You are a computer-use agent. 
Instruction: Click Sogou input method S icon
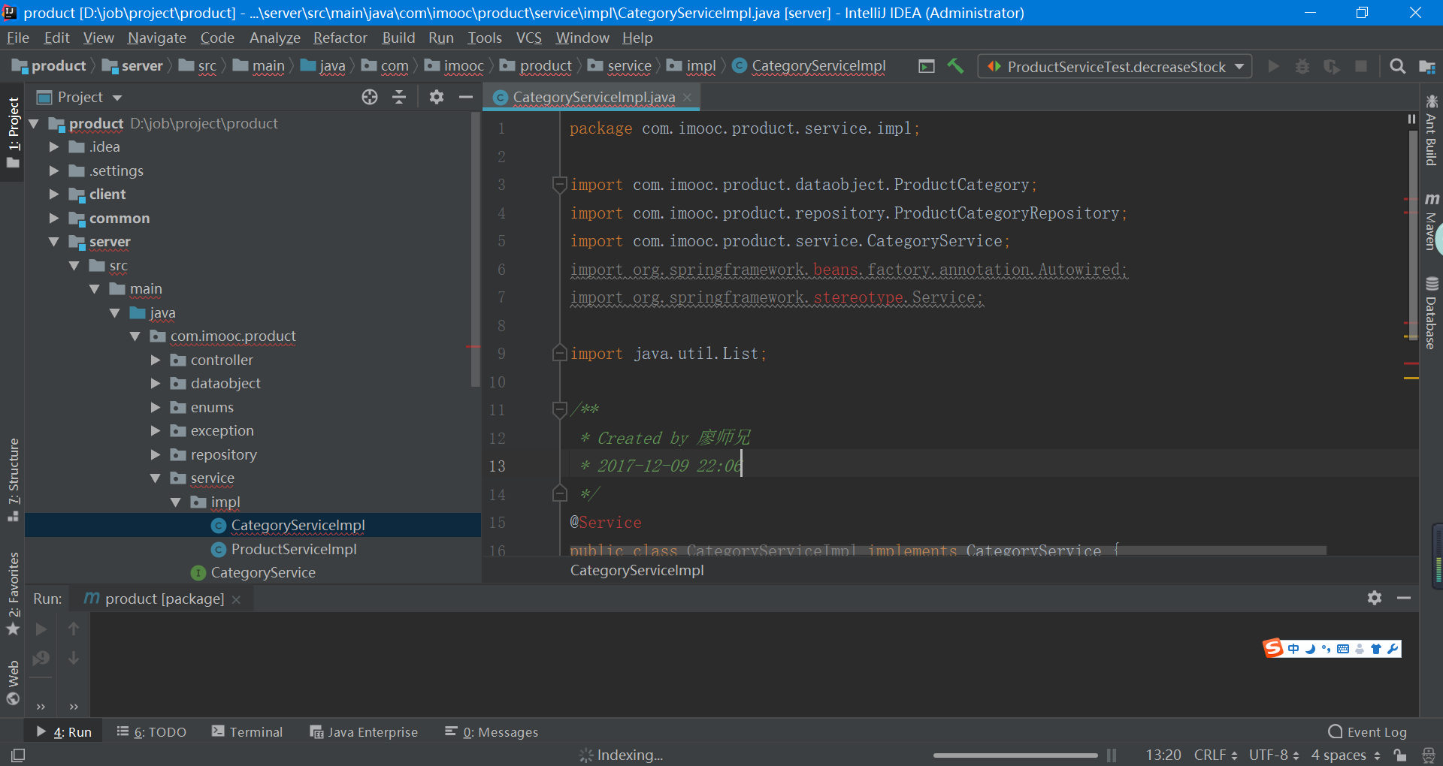[x=1272, y=648]
